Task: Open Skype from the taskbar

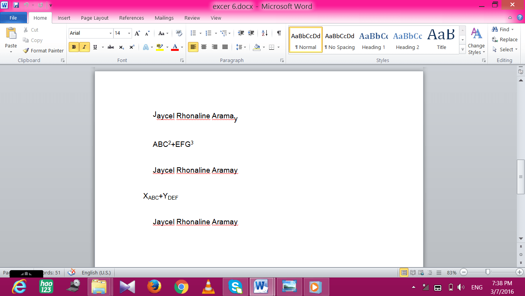Action: coord(235,287)
